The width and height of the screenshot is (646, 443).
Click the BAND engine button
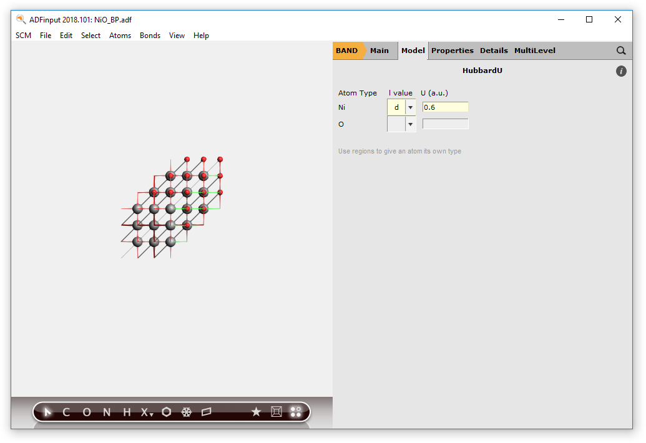[x=347, y=51]
